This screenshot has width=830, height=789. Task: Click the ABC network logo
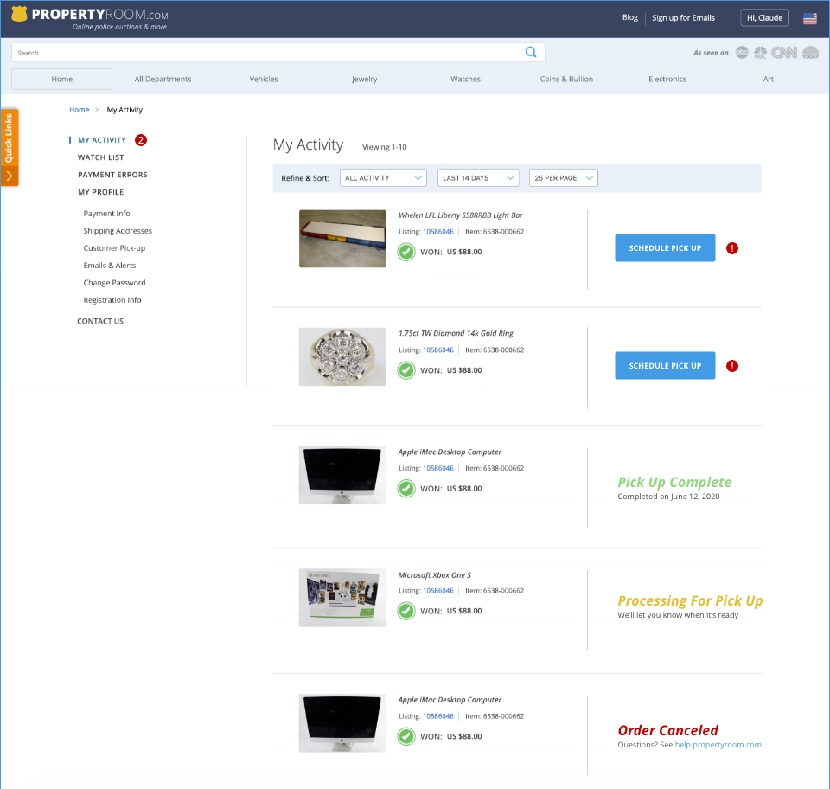pyautogui.click(x=742, y=53)
